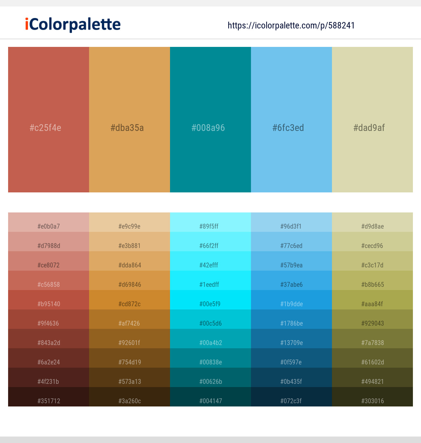The height and width of the screenshot is (443, 421).
Task: Select the large #c25f4e red swatch
Action: pyautogui.click(x=49, y=120)
